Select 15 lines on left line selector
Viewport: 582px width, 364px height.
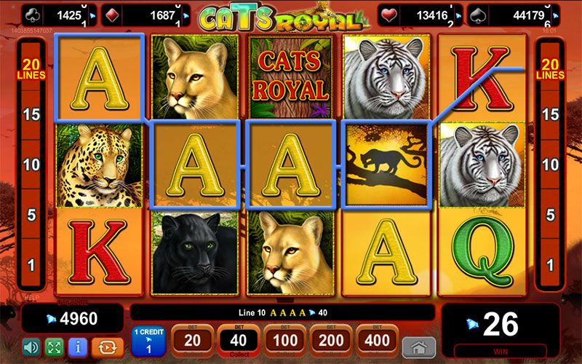[x=31, y=115]
